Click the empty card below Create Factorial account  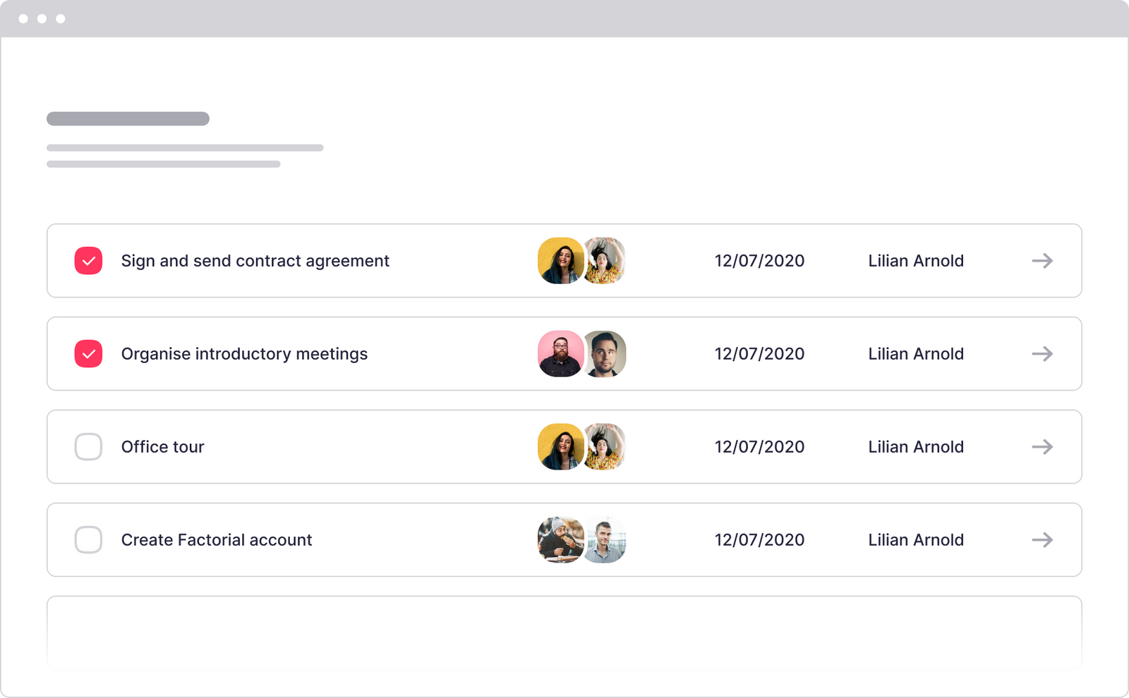click(564, 632)
